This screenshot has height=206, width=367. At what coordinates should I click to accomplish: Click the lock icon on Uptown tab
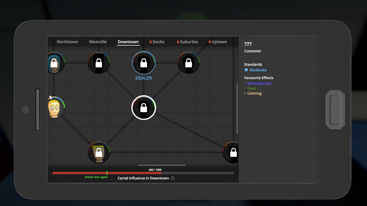[209, 42]
